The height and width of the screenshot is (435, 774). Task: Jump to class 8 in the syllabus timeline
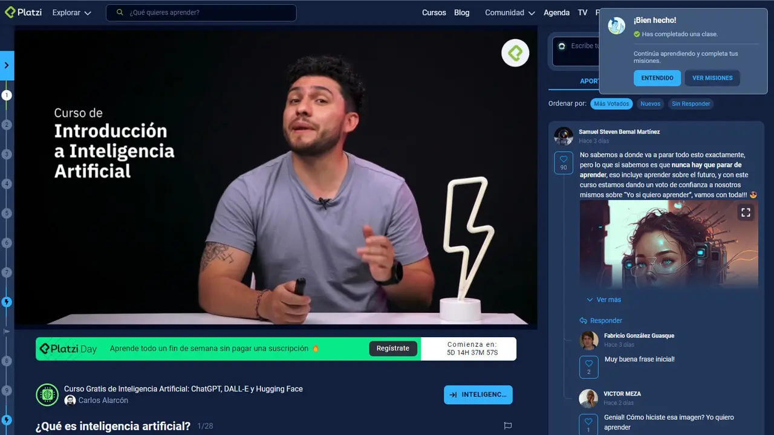coord(7,361)
